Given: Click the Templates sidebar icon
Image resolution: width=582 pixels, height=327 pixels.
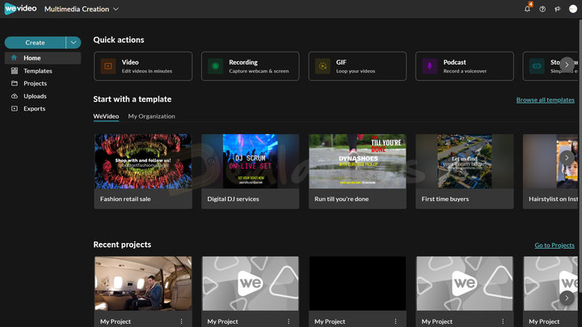Looking at the screenshot, I should (x=14, y=70).
